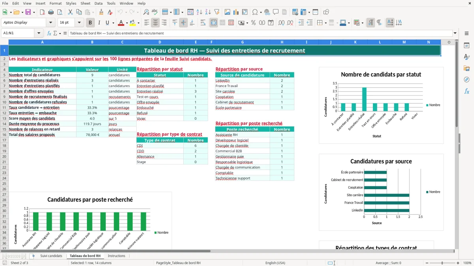This screenshot has height=266, width=474.
Task: Open sidebar Navigator compass icon
Action: click(x=466, y=80)
